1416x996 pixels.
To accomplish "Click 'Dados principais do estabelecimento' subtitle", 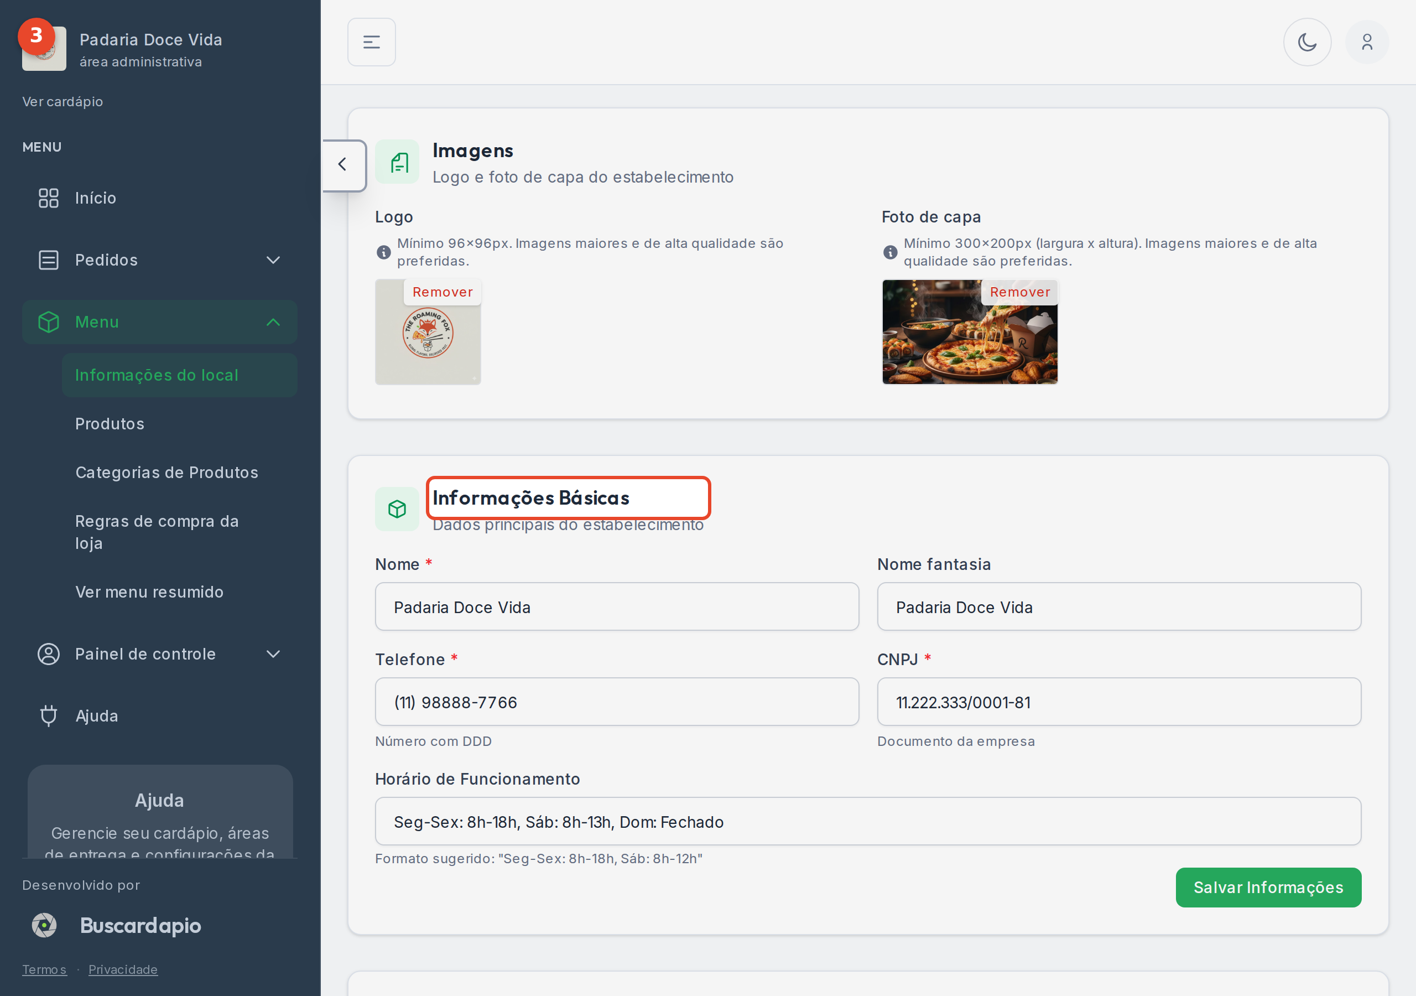I will pos(568,525).
